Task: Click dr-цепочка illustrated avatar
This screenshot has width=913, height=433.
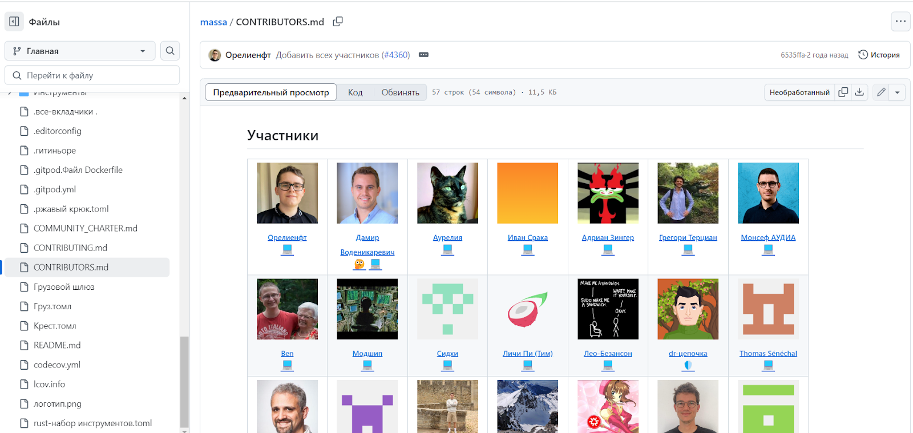Action: 688,309
